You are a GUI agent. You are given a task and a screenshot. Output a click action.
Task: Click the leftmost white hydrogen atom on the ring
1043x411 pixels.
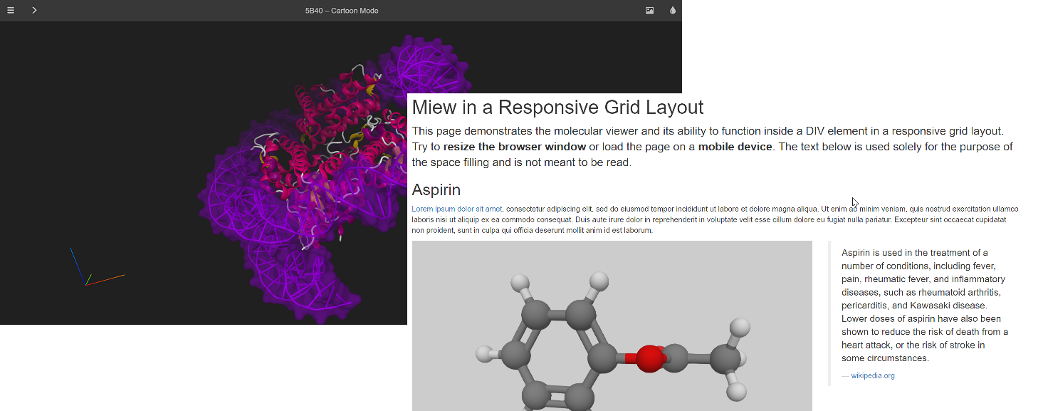click(485, 353)
